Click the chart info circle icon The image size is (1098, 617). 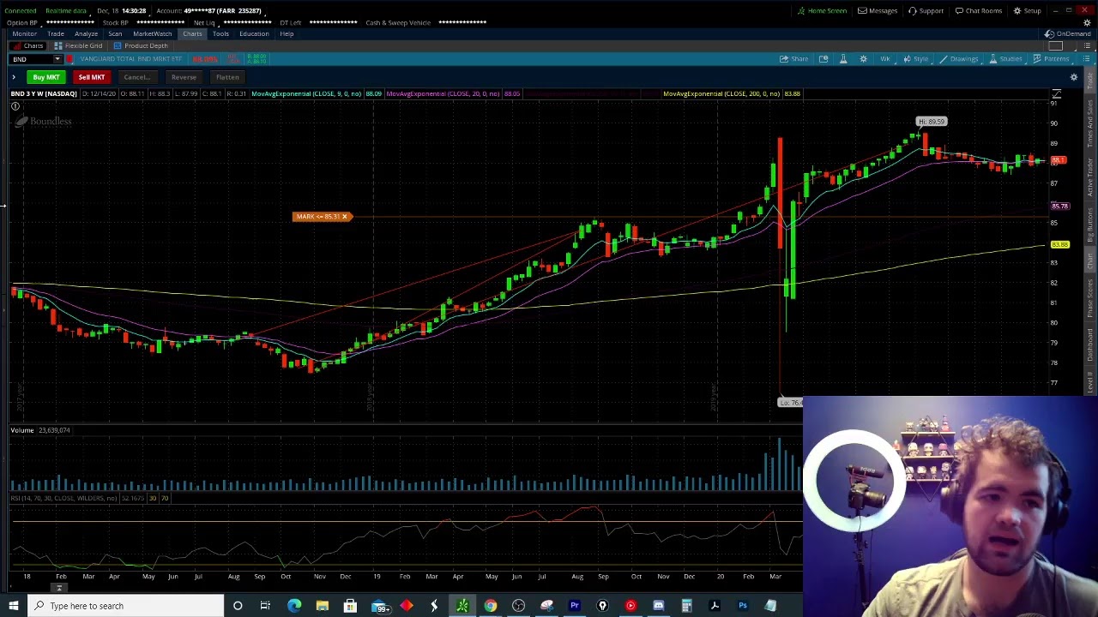point(15,106)
